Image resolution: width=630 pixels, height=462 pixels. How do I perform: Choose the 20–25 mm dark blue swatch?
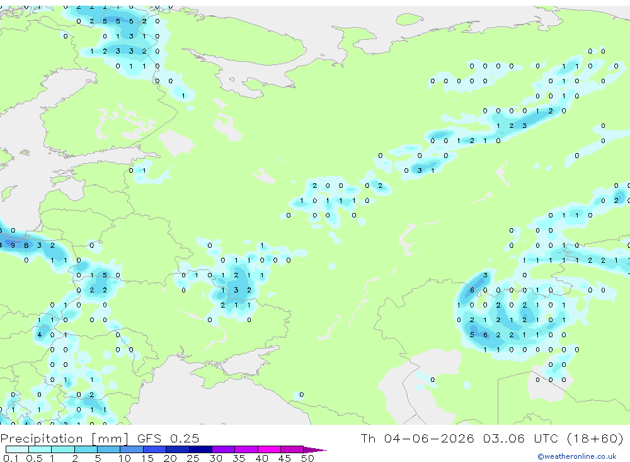(x=178, y=449)
